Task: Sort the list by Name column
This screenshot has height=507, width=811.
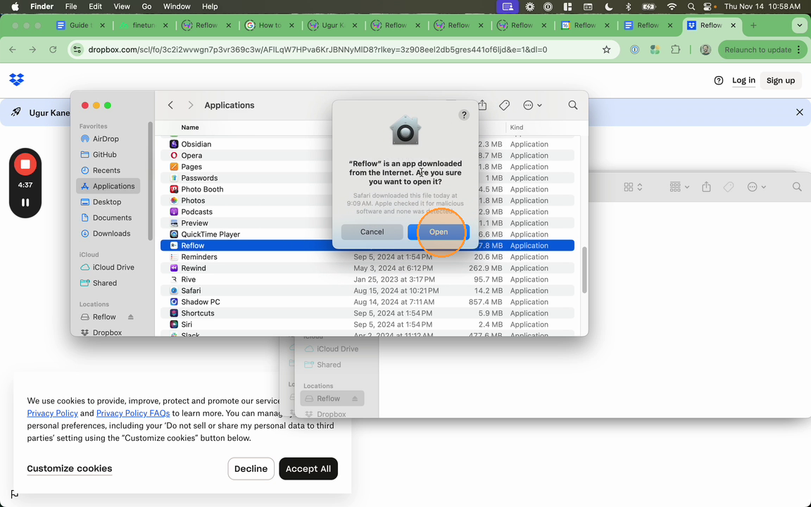Action: (190, 127)
